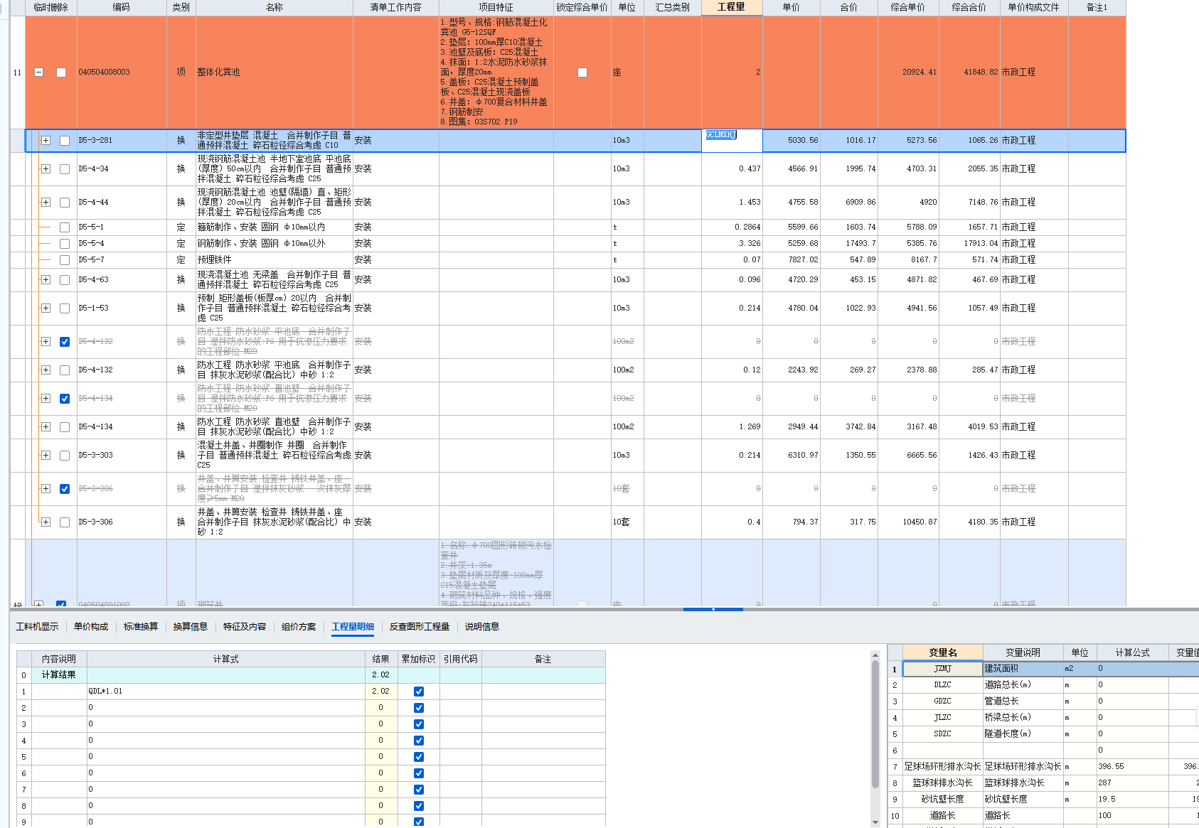Open the 工料机显示 tab
Viewport: 1199px width, 828px height.
pyautogui.click(x=37, y=627)
